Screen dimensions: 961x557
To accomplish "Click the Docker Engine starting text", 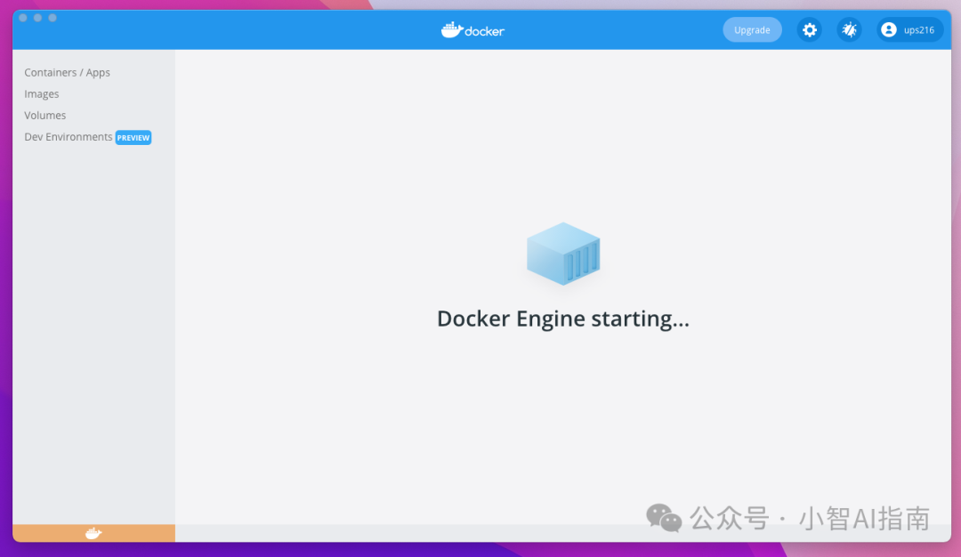I will (562, 318).
